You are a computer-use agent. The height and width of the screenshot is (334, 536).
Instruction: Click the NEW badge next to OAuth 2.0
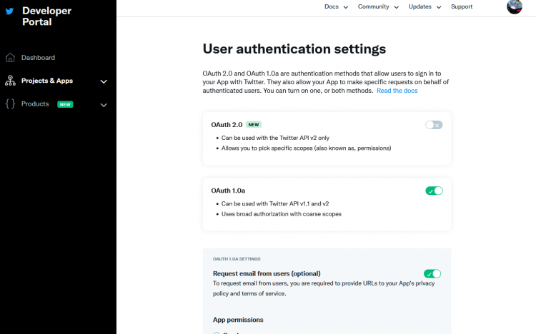click(254, 124)
